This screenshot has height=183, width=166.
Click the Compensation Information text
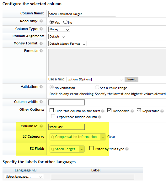point(76,137)
